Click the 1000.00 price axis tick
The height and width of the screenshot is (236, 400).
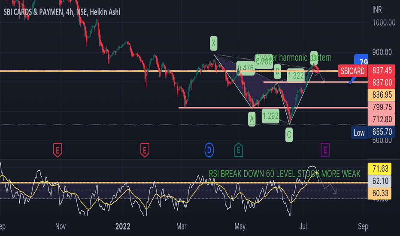pyautogui.click(x=384, y=23)
